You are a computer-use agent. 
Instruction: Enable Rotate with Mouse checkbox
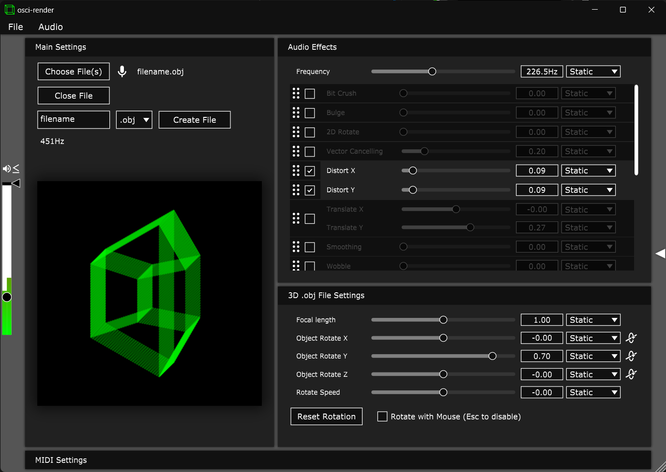(x=382, y=416)
